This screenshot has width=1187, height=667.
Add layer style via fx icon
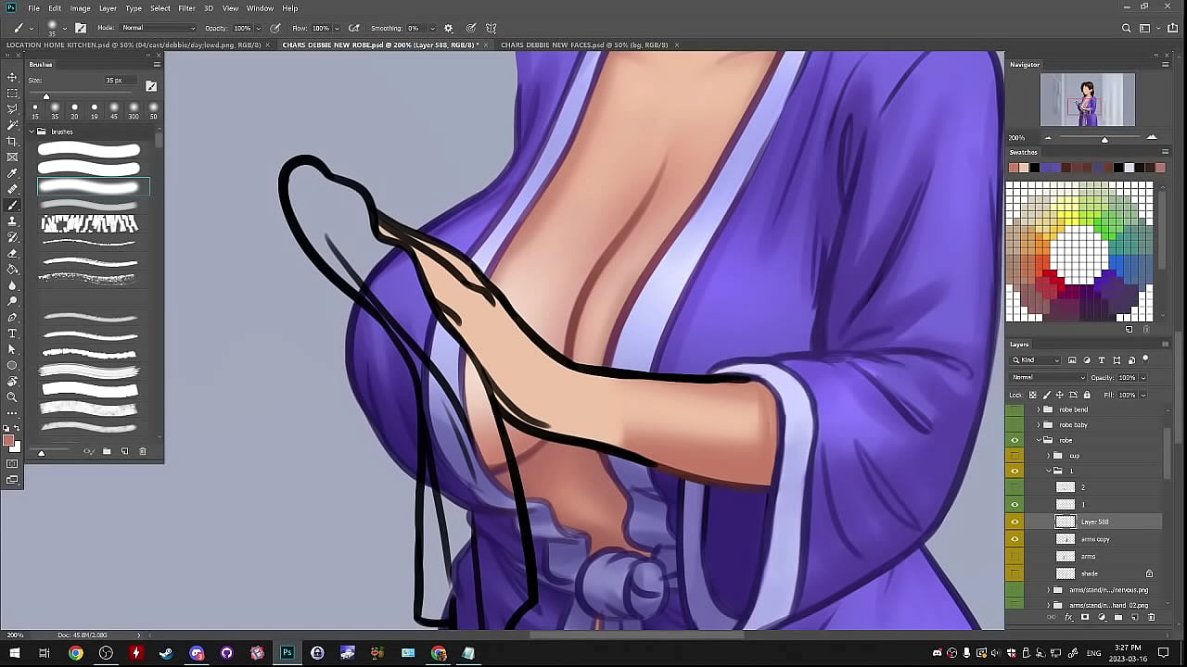(1068, 617)
